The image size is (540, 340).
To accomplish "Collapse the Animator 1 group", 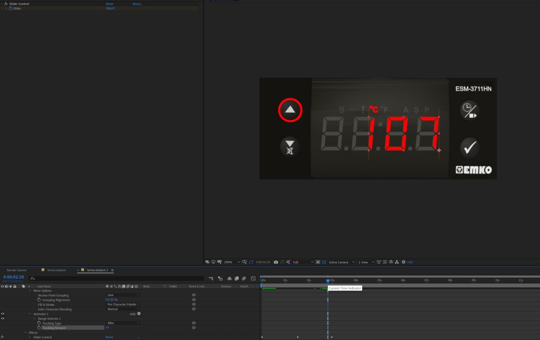I will (30, 314).
